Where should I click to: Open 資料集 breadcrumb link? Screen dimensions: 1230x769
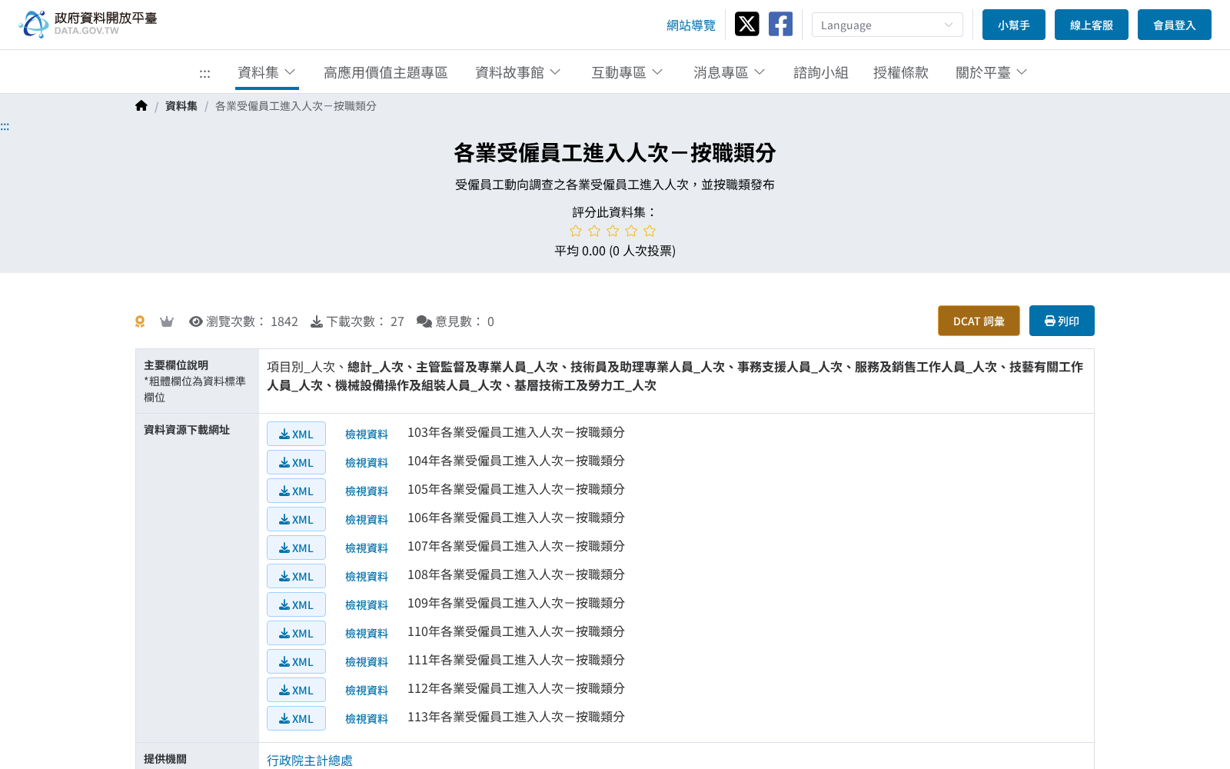(181, 106)
